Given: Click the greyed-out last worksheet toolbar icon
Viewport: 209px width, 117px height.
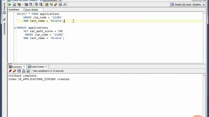Looking at the screenshot, I should pos(65,5).
